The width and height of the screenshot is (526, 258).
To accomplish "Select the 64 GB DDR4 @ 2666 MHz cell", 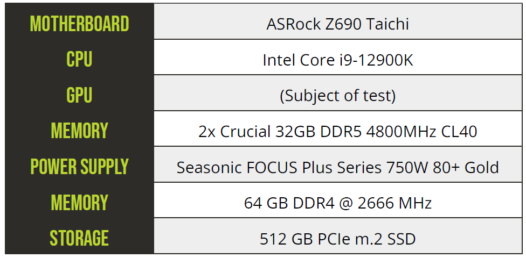I will pyautogui.click(x=338, y=200).
